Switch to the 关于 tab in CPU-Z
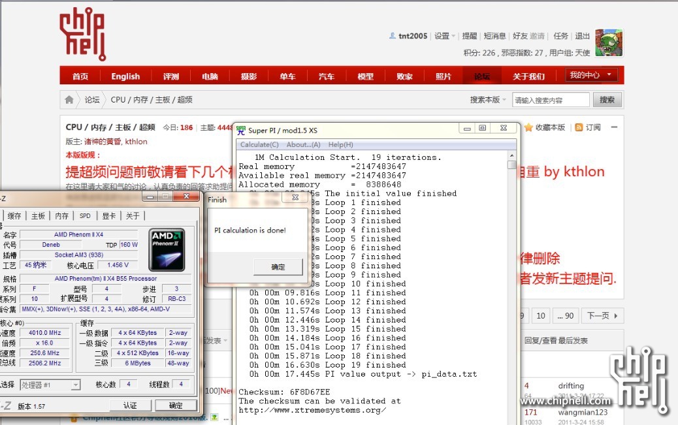 pos(133,215)
